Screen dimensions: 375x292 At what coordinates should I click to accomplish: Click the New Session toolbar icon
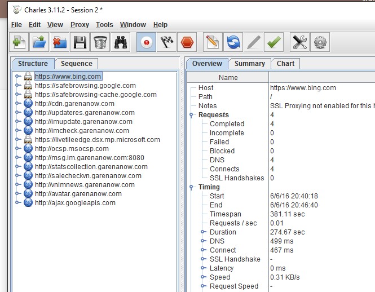pyautogui.click(x=20, y=42)
